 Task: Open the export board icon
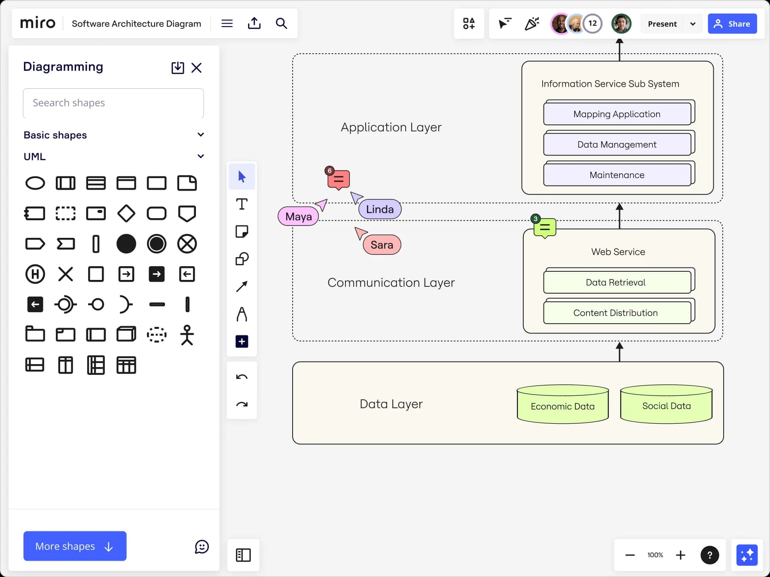click(254, 23)
